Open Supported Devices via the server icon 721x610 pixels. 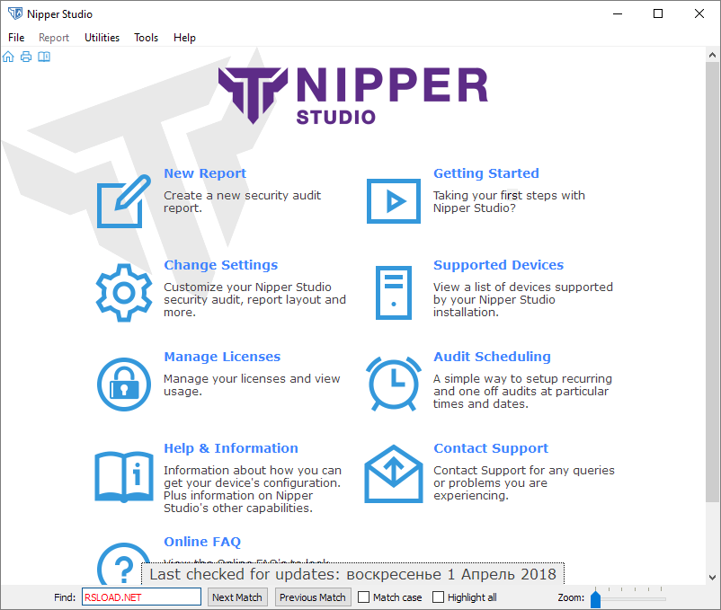pyautogui.click(x=393, y=292)
